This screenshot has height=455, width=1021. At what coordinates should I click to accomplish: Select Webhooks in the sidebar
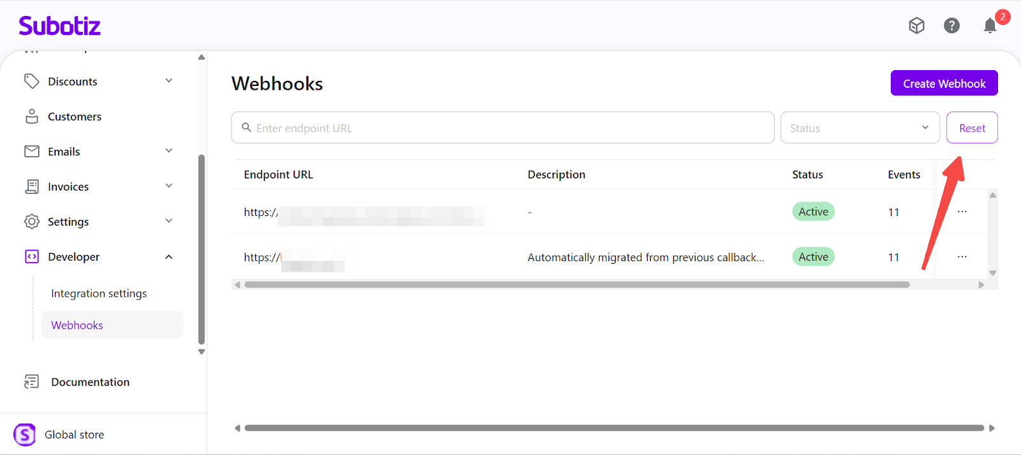coord(77,325)
